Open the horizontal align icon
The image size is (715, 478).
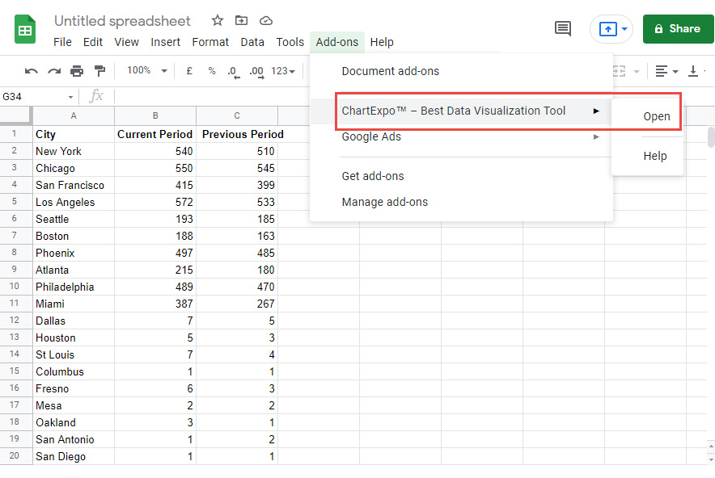pyautogui.click(x=661, y=71)
